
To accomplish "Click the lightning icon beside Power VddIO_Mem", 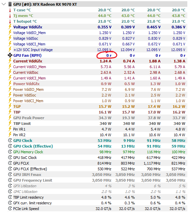I will tap(10, 89).
